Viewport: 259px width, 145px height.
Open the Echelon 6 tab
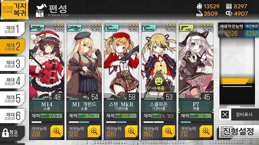click(x=12, y=116)
